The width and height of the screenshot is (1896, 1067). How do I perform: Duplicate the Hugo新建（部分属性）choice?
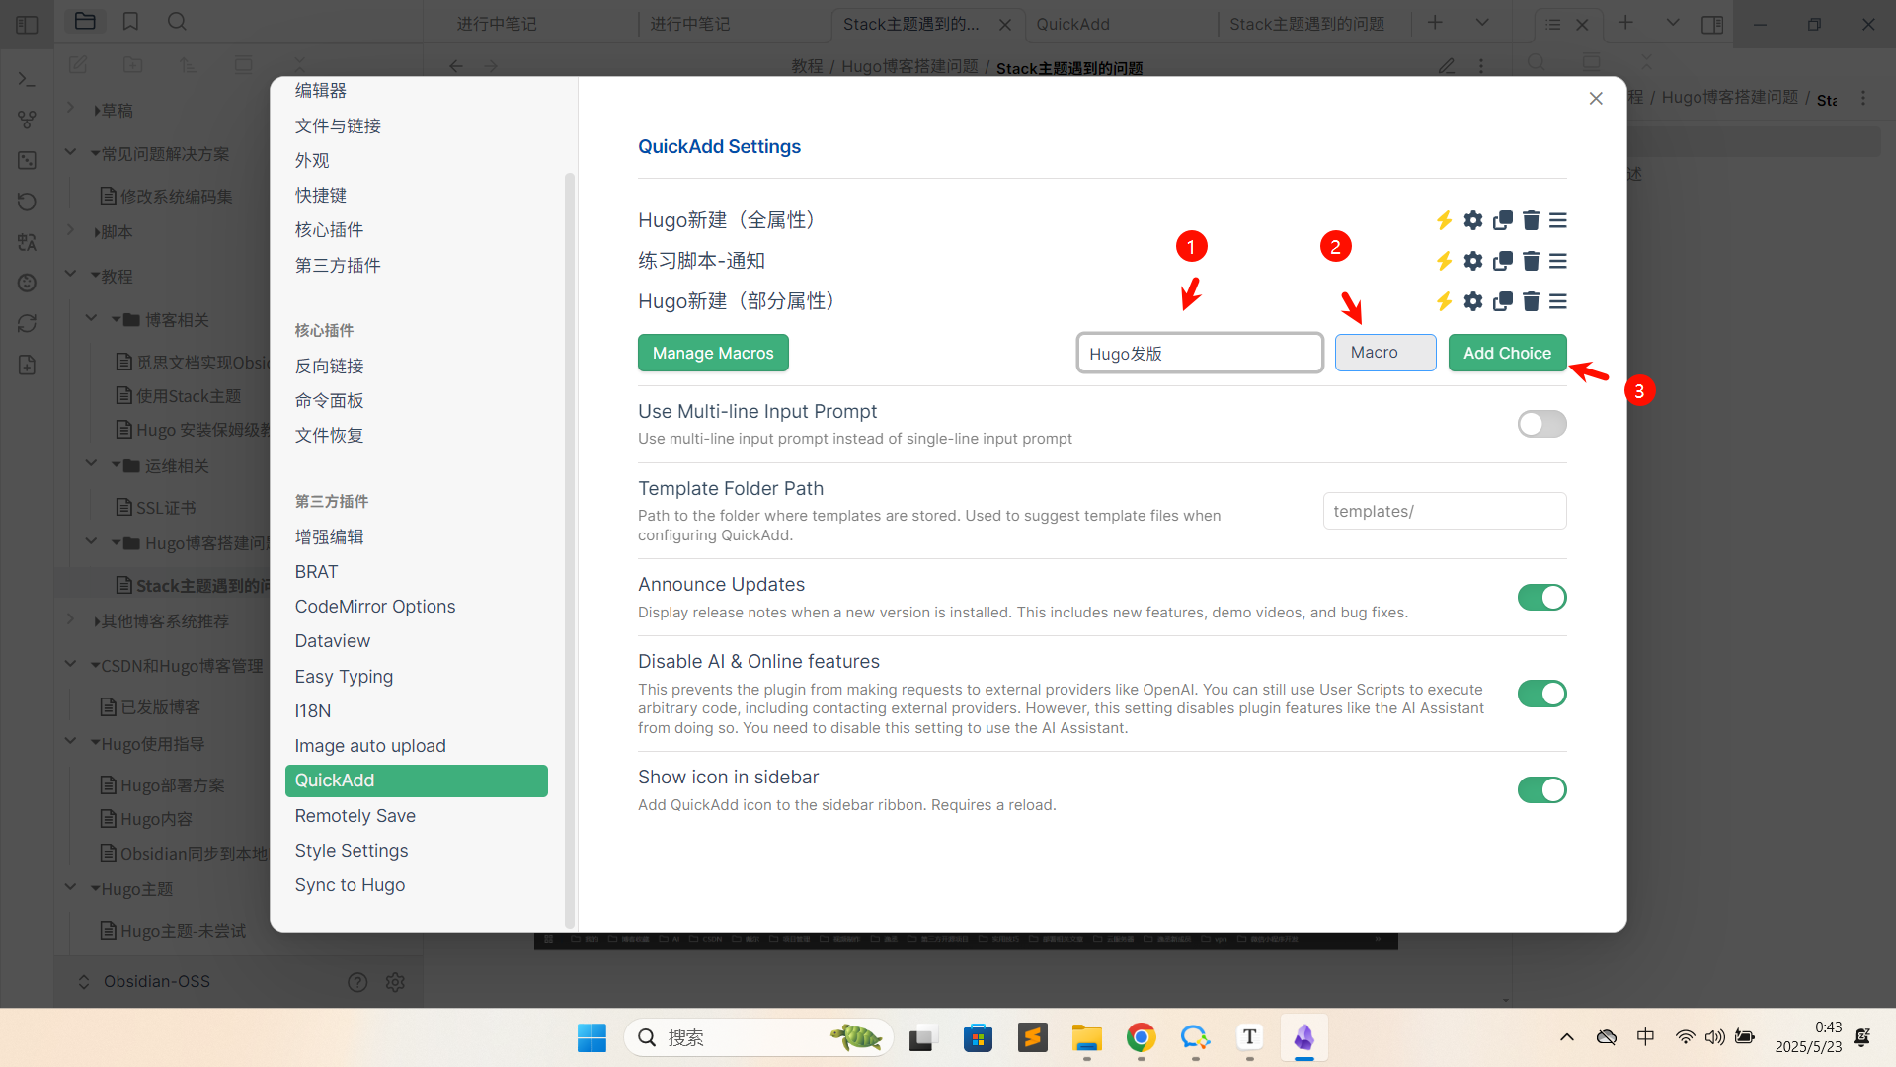(1502, 301)
